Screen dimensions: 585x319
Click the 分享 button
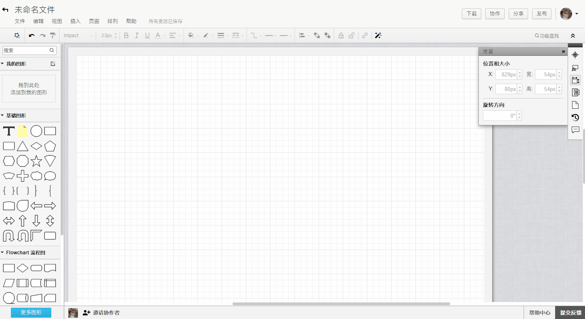pyautogui.click(x=518, y=13)
